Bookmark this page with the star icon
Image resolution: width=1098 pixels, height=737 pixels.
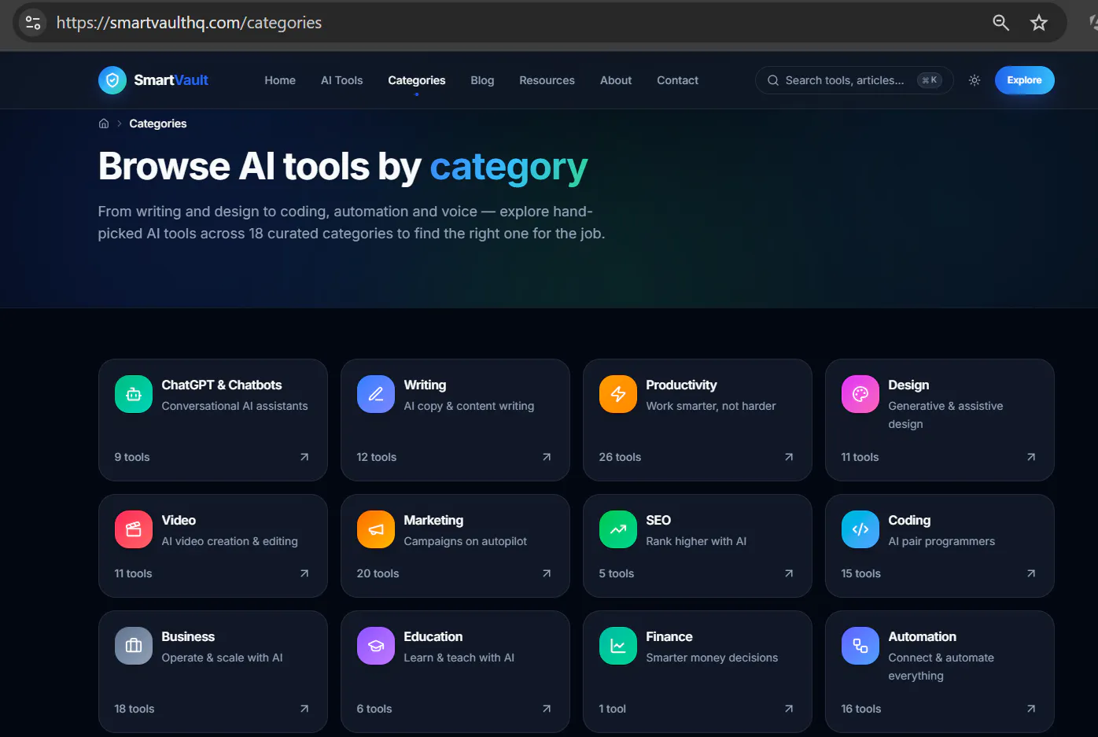point(1039,23)
